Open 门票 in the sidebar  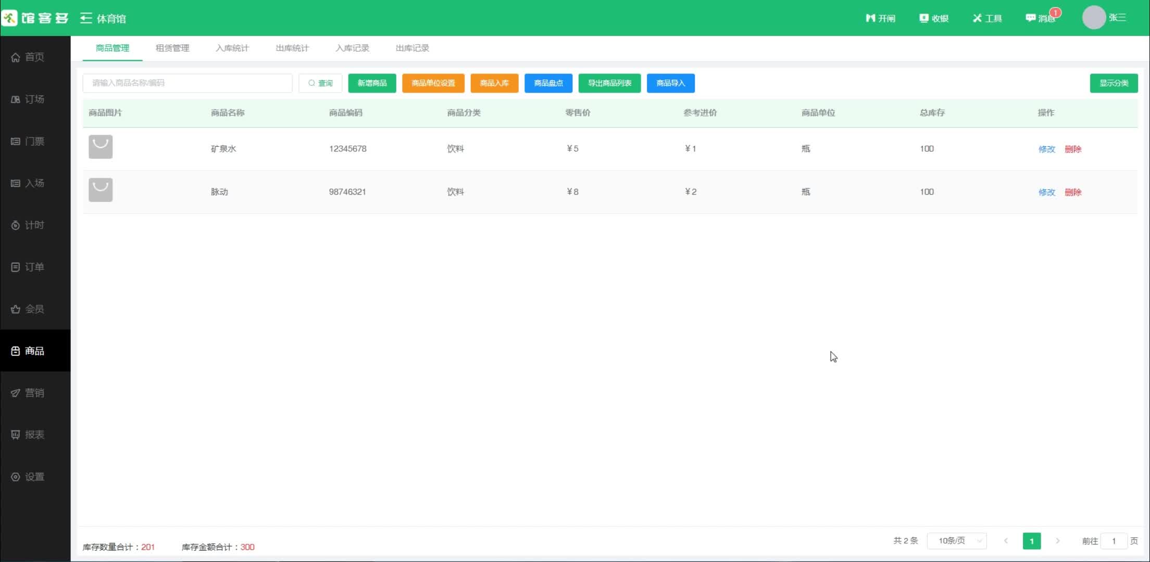click(35, 142)
